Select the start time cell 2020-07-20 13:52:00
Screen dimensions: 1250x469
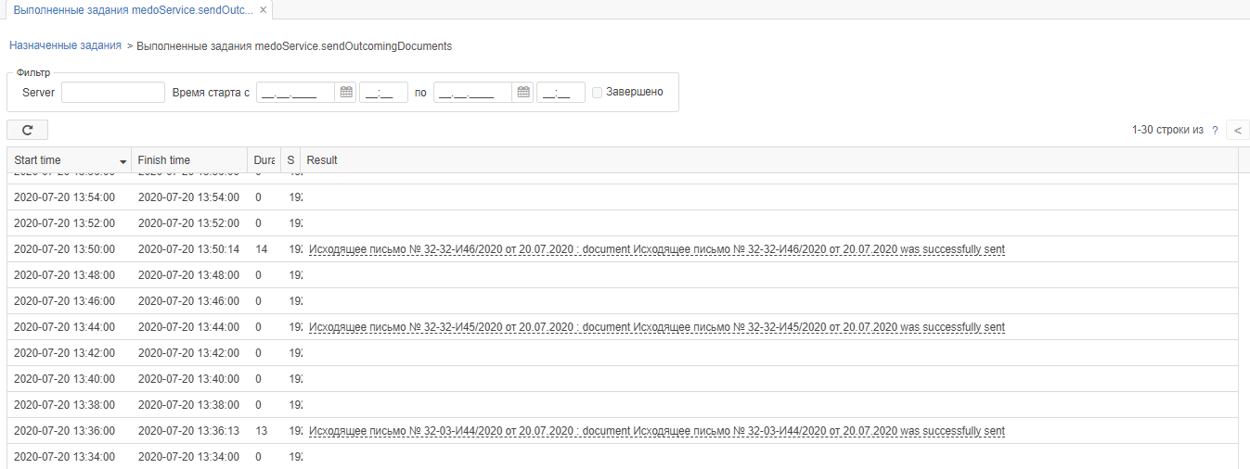(65, 223)
